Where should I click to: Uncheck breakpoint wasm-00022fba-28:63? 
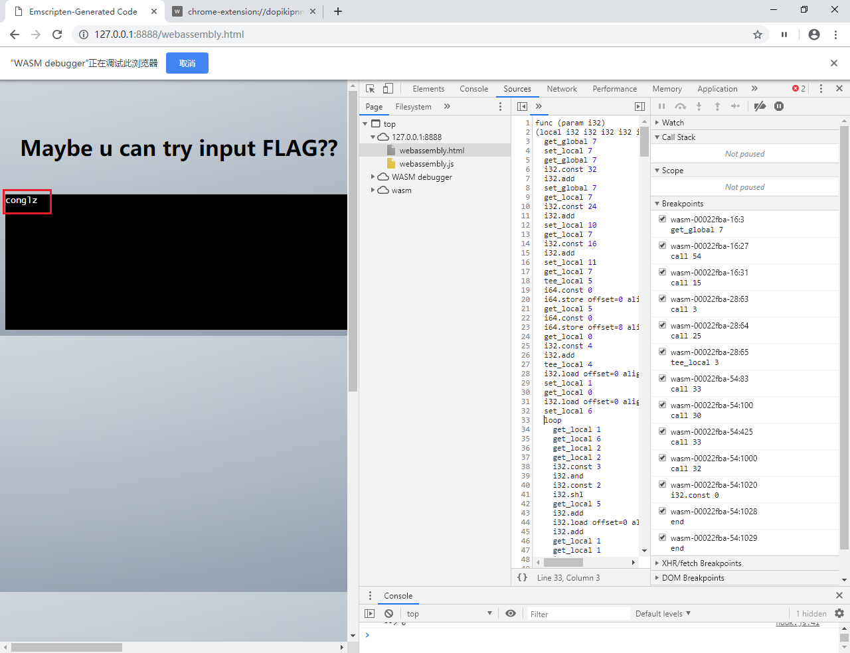point(662,299)
